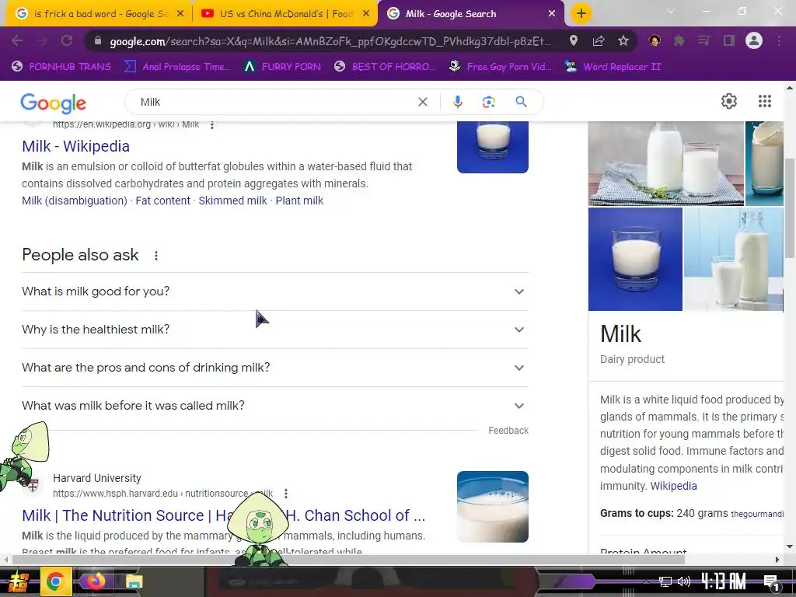The width and height of the screenshot is (796, 597).
Task: Launch Chrome from the taskbar
Action: coord(55,581)
